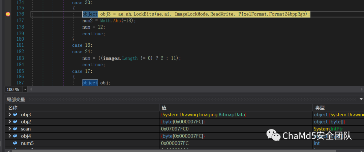The image size is (364, 152).
Task: Open the 100 % zoom dropdown
Action: pos(25,89)
